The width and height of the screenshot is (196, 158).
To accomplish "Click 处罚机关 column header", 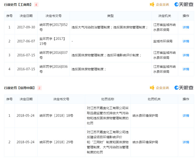I will [x=154, y=99].
